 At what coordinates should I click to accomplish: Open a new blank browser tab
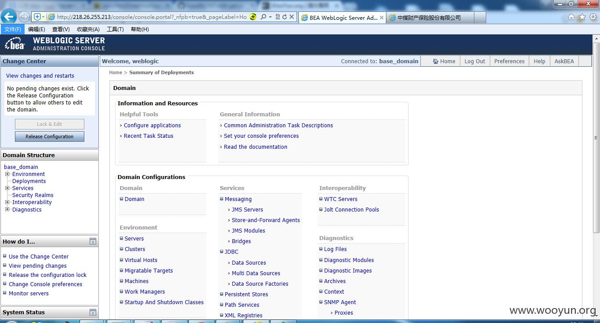point(480,18)
